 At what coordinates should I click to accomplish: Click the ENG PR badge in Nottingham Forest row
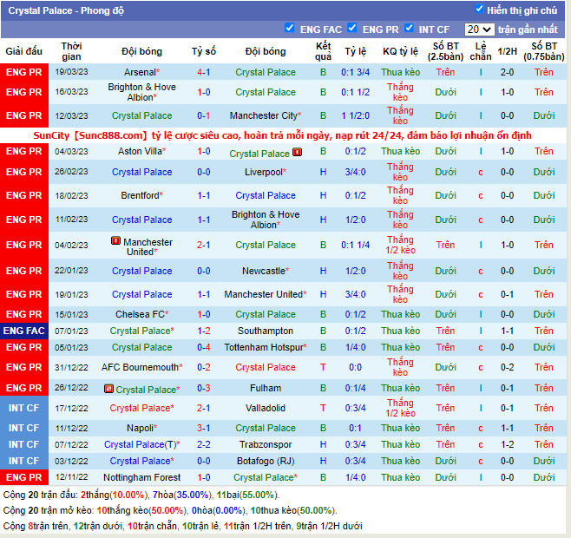[x=23, y=477]
